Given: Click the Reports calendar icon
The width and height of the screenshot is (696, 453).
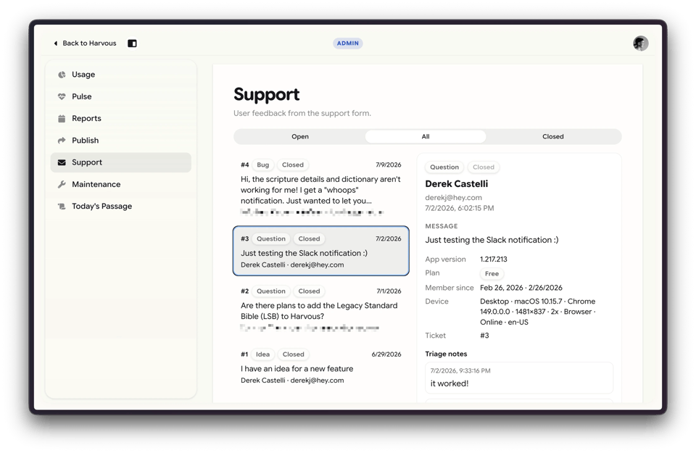Looking at the screenshot, I should (62, 118).
